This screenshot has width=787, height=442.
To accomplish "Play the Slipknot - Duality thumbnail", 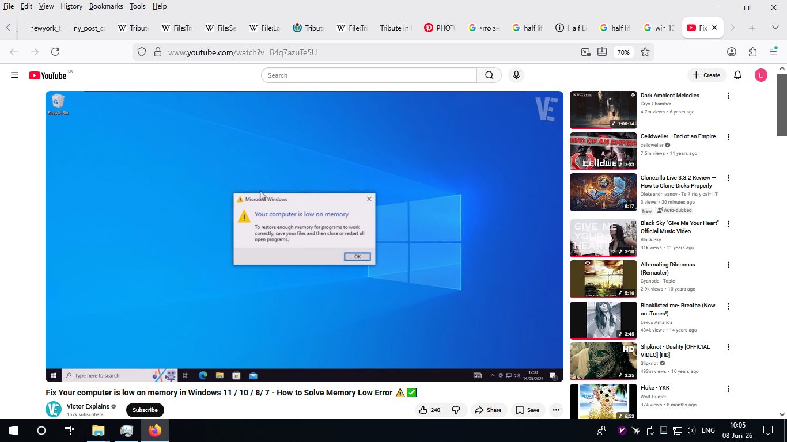I will coord(603,361).
